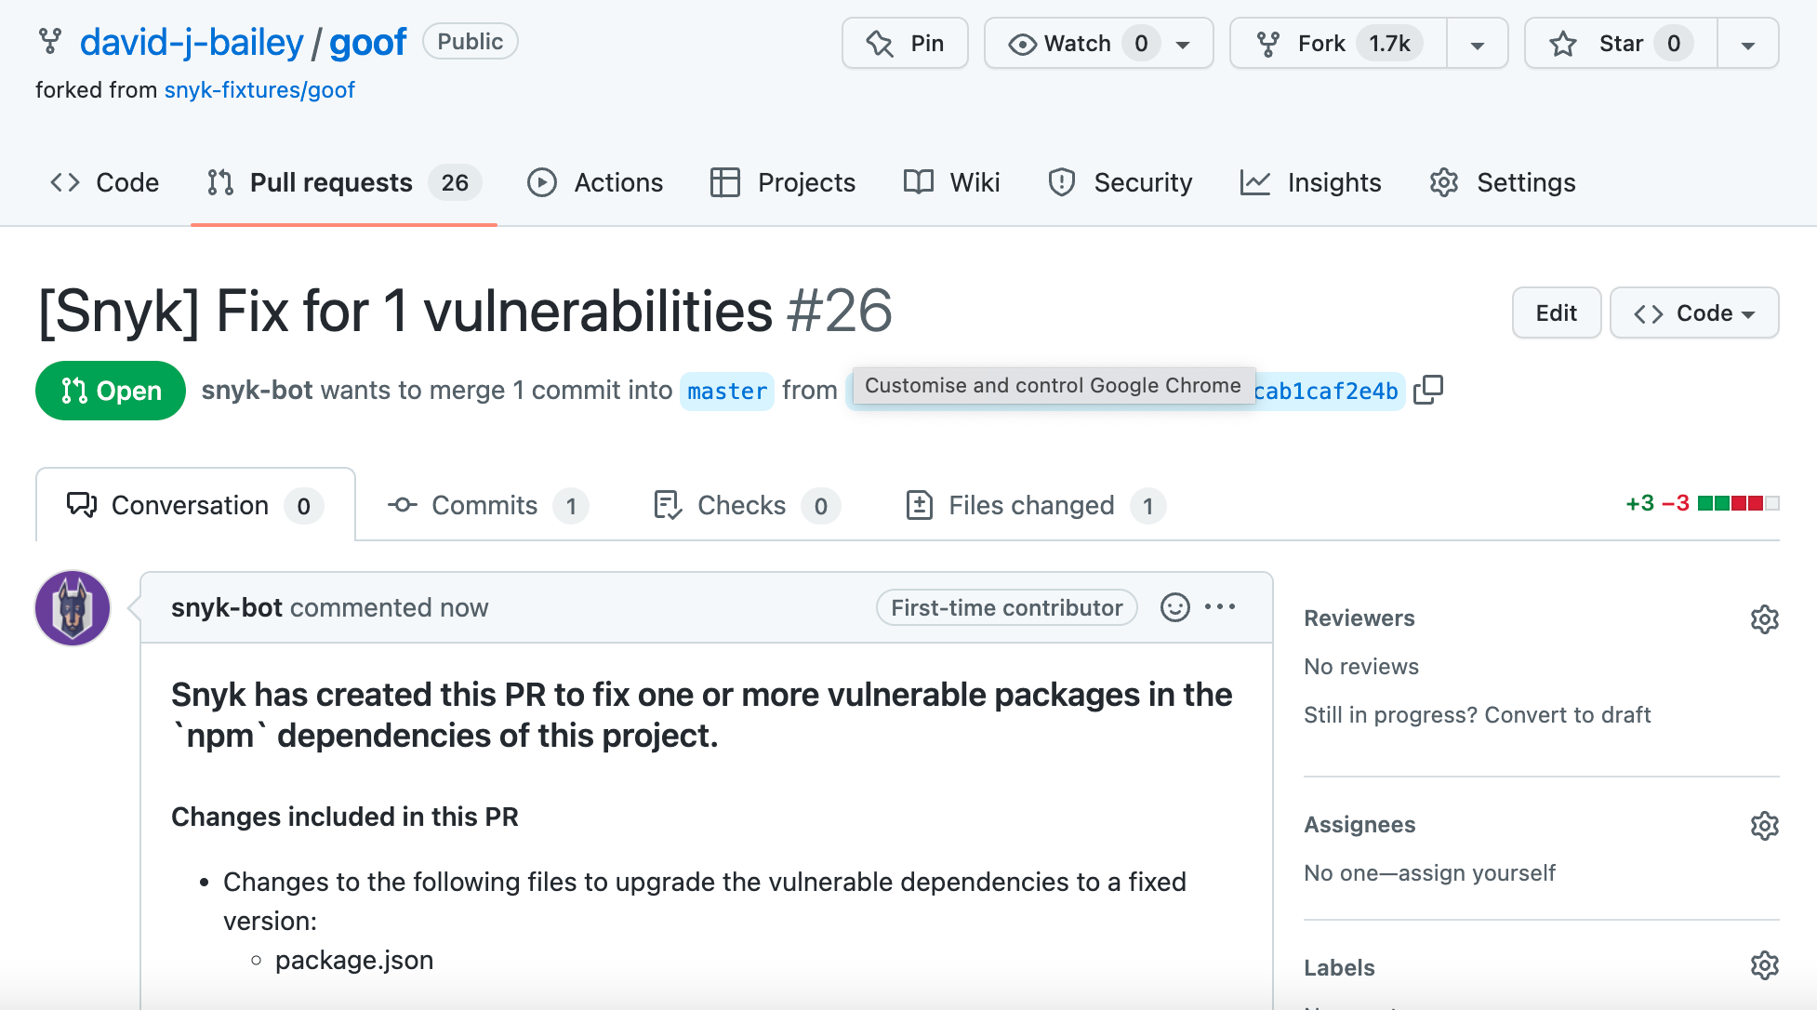Open the Fork dropdown caret

[1477, 43]
